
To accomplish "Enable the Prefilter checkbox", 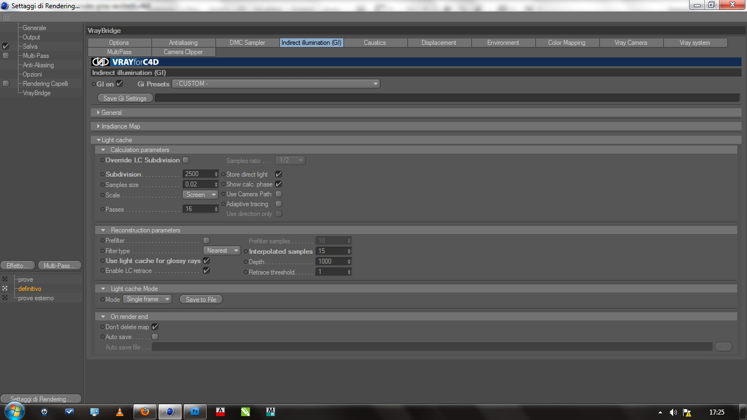I will click(x=206, y=241).
